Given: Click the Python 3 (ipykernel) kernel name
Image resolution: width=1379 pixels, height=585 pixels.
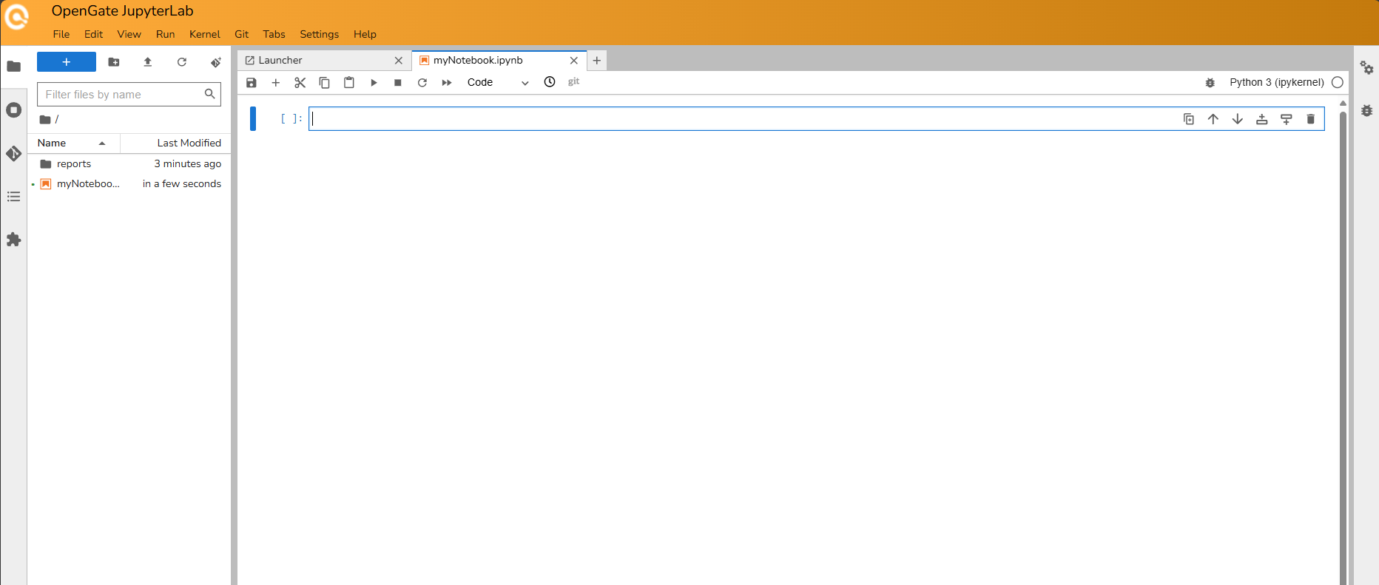Looking at the screenshot, I should click(x=1276, y=83).
